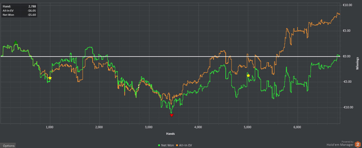
Task: Click the 5,000 hands axis label
Action: coord(248,127)
